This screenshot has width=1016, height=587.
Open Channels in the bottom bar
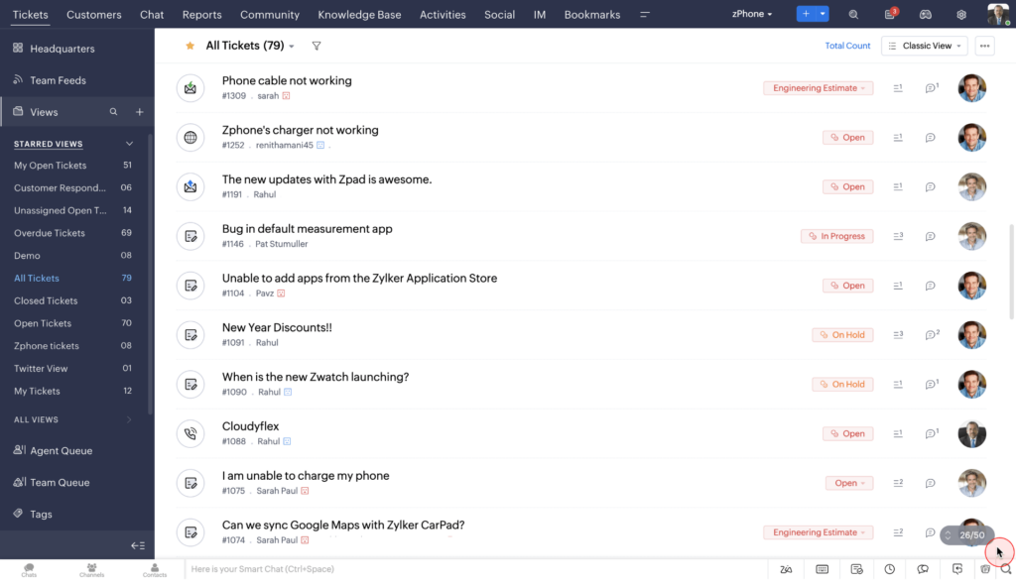coord(91,570)
